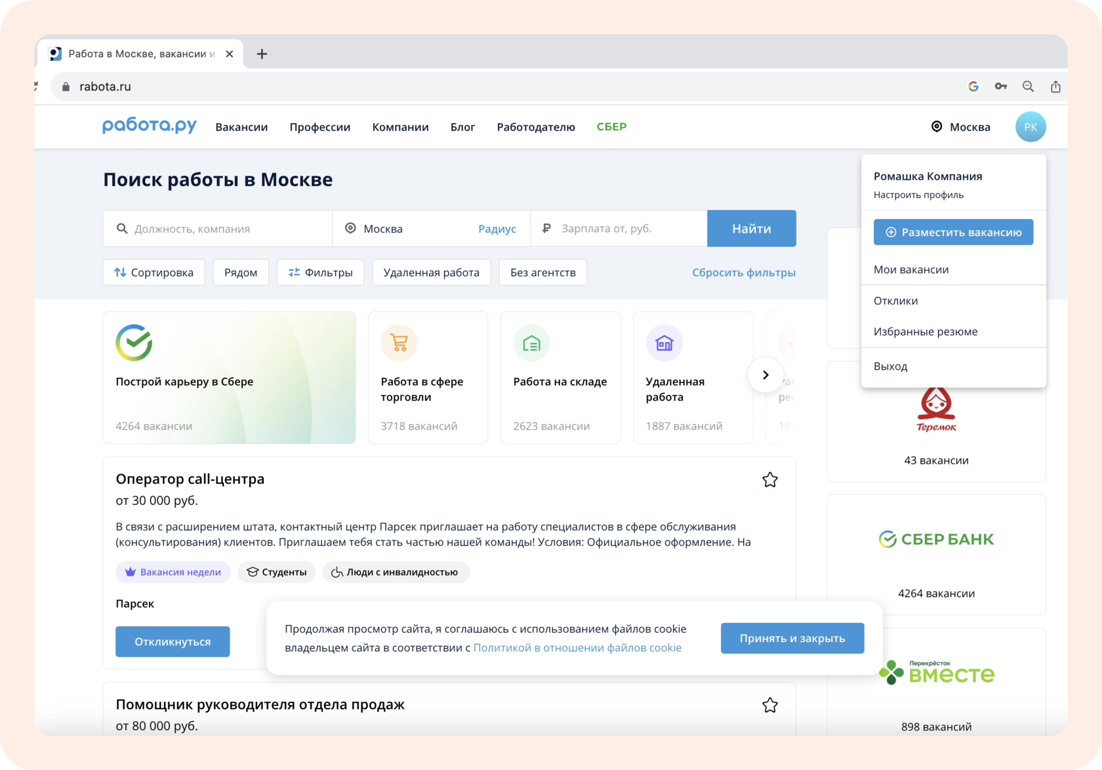1102x770 pixels.
Task: Click Принять и закрыть cookie button
Action: coord(792,638)
